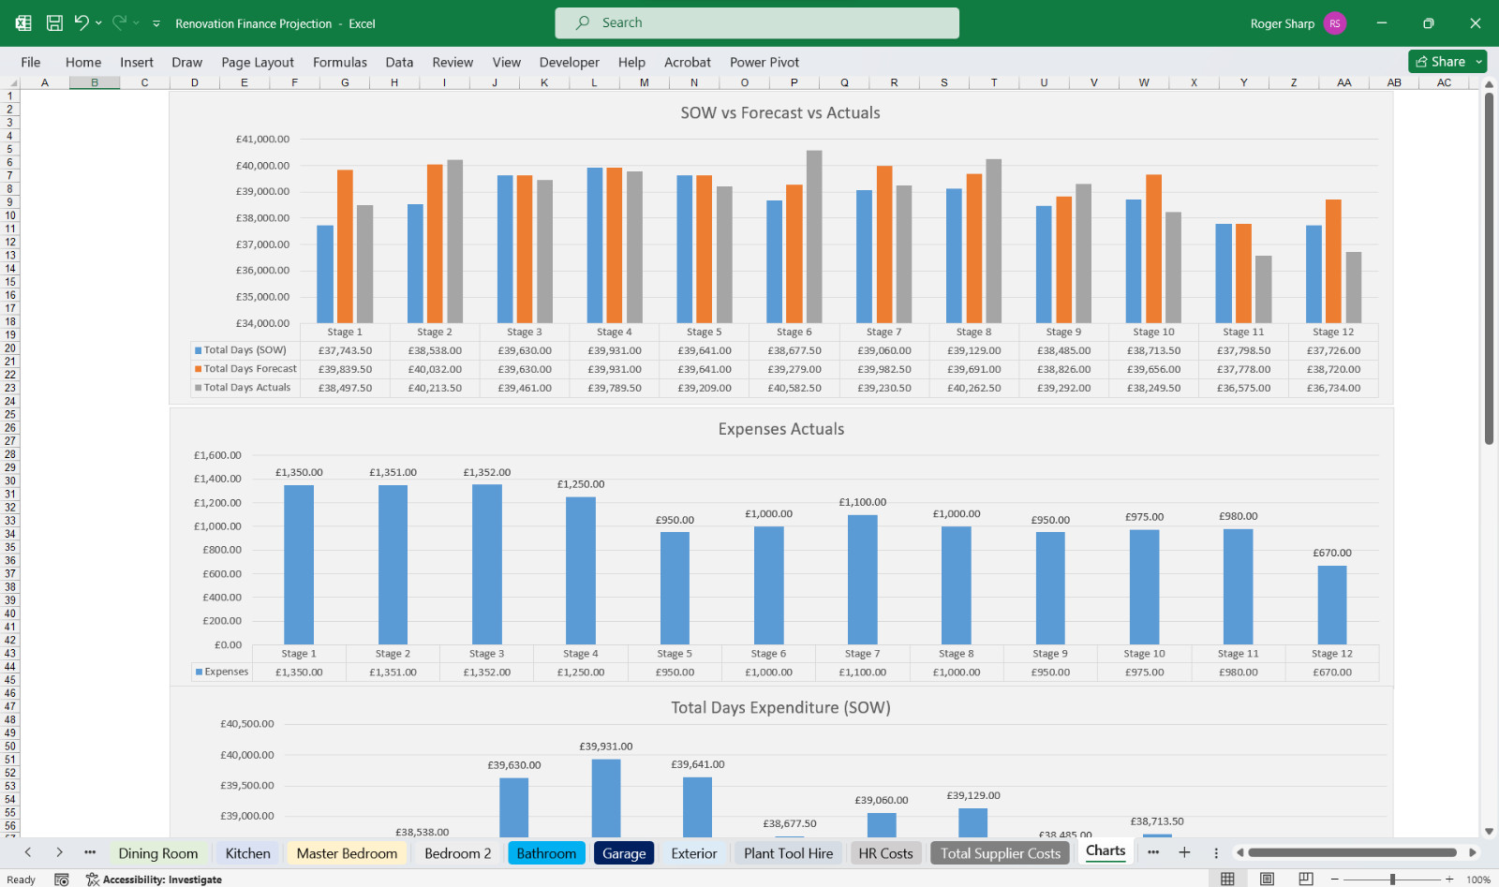Open the Share button dropdown arrow

1479,62
